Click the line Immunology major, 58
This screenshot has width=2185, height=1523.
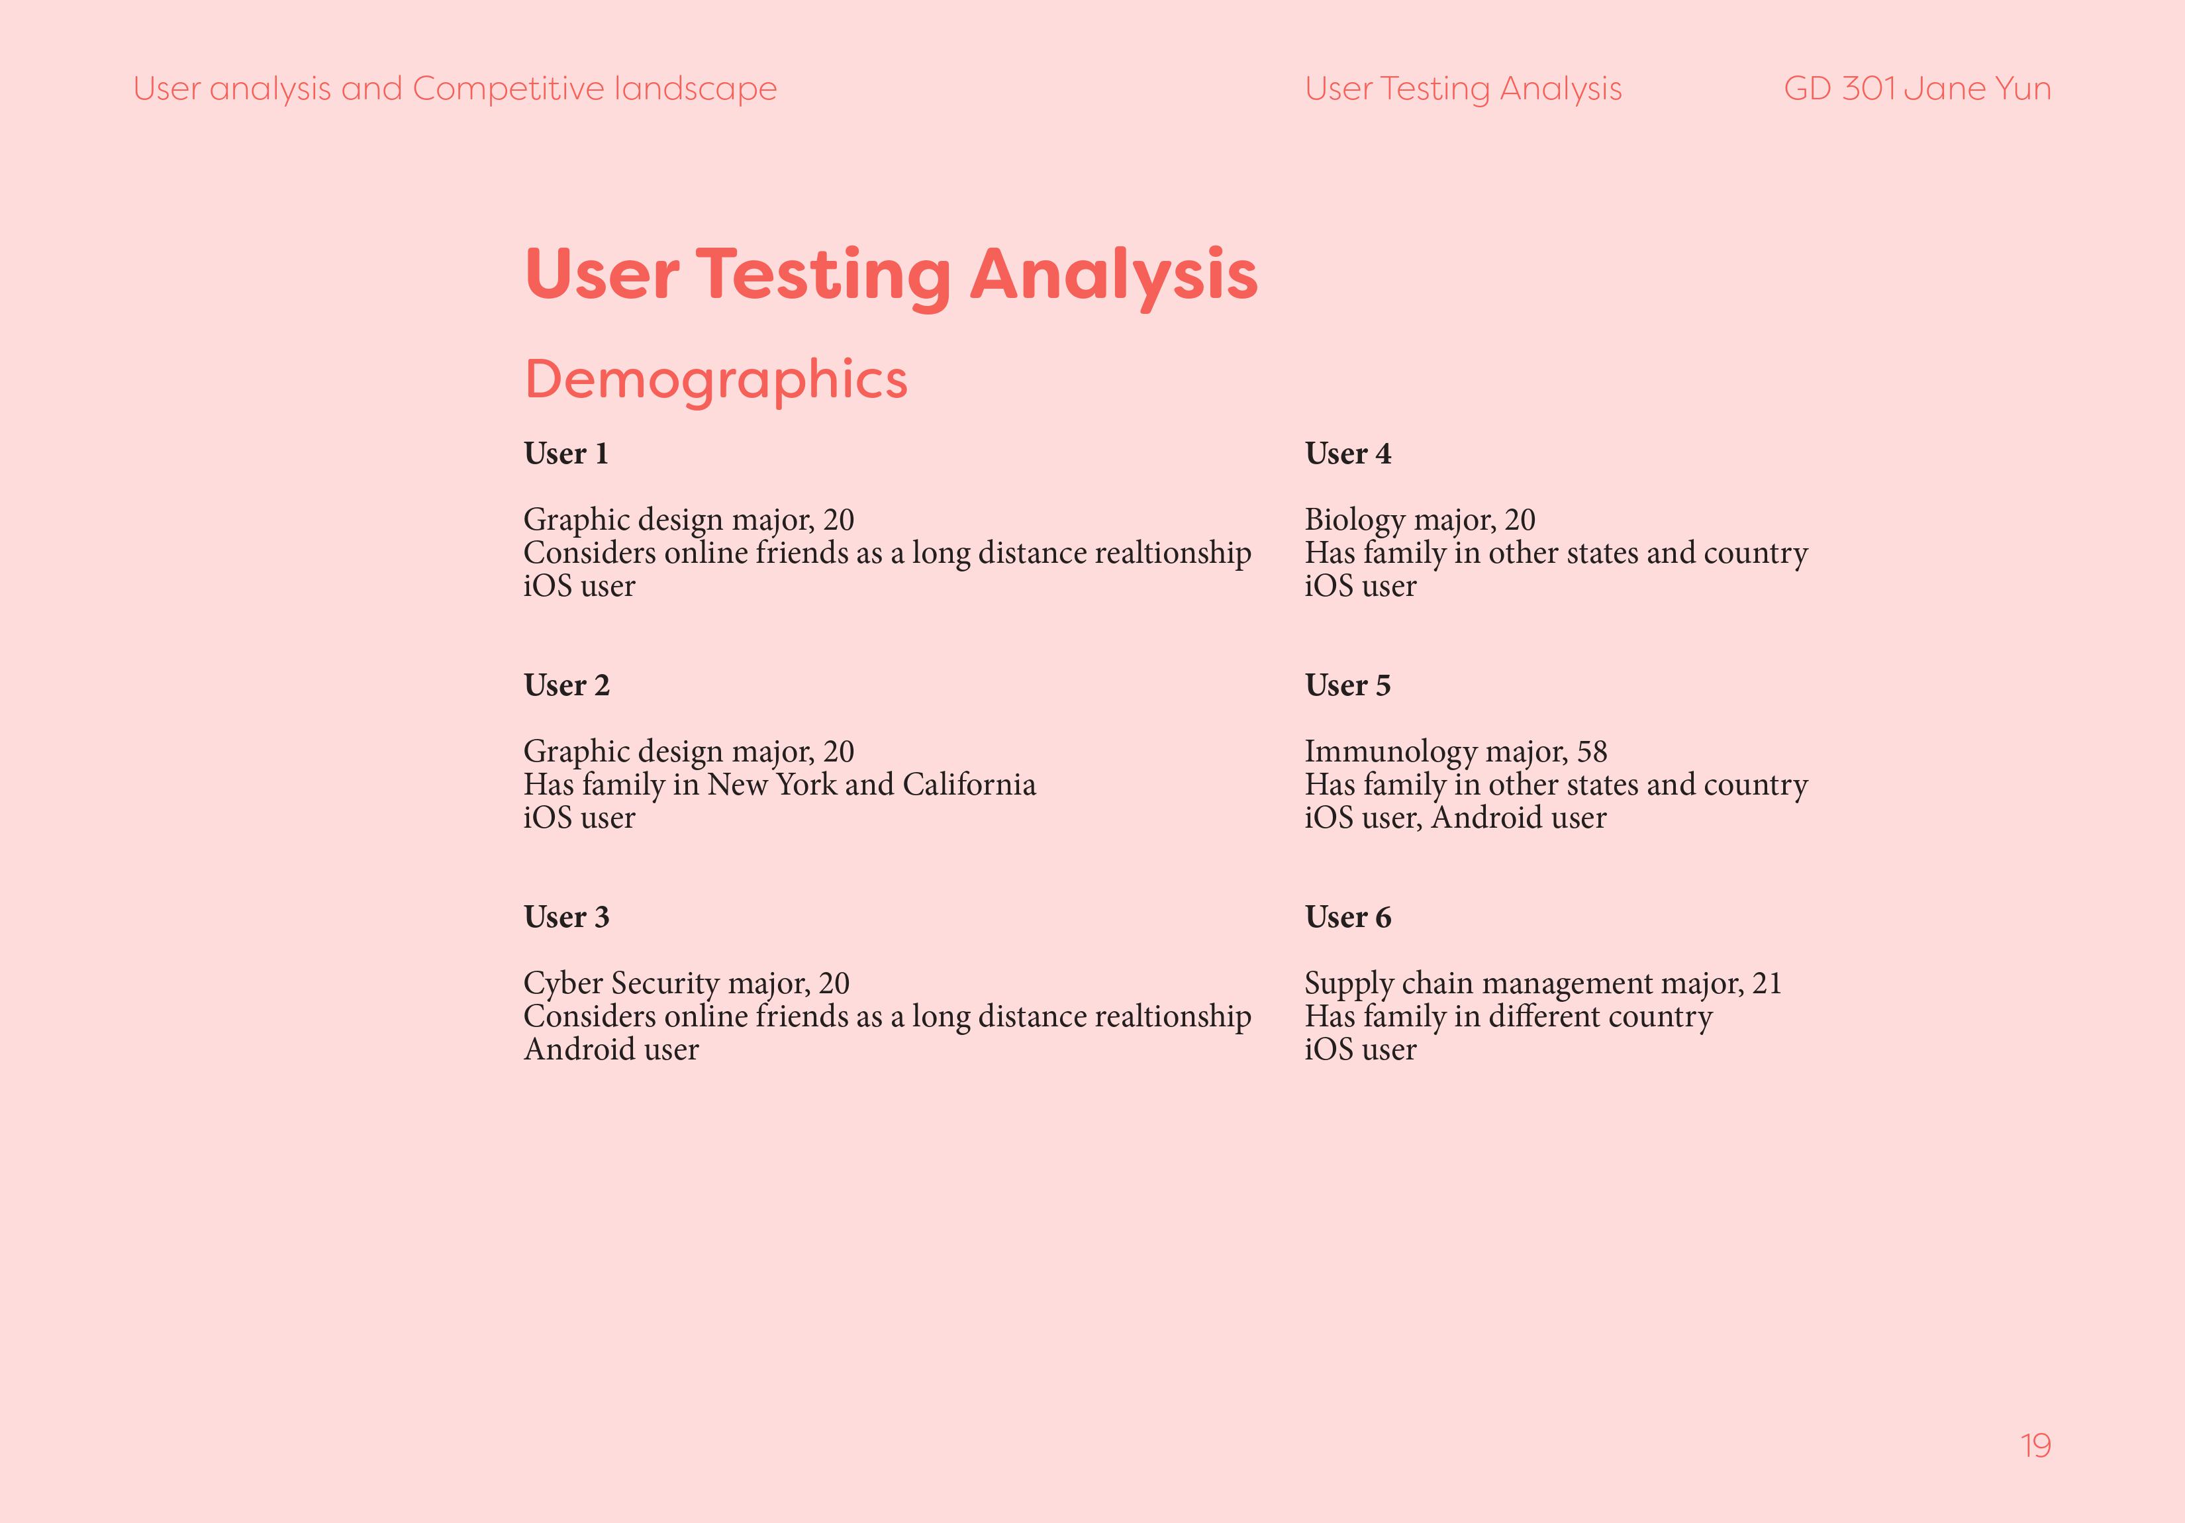click(1456, 752)
